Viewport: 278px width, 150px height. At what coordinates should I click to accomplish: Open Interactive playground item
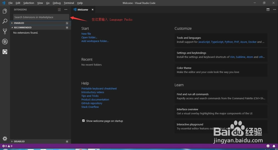(221, 126)
